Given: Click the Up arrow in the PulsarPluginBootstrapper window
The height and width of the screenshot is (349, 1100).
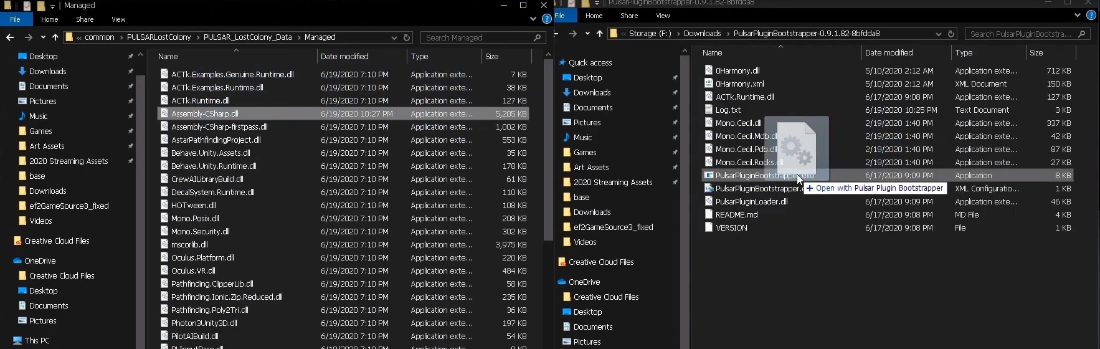Looking at the screenshot, I should point(600,34).
